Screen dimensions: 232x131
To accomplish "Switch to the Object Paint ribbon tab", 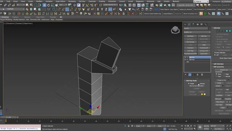I will click(x=40, y=17).
